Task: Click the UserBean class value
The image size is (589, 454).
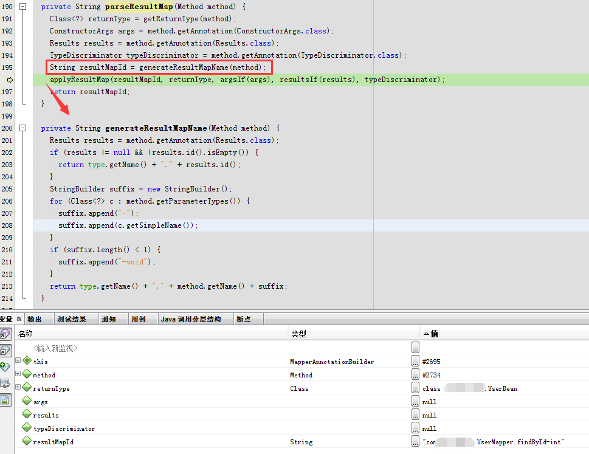Action: pyautogui.click(x=469, y=388)
